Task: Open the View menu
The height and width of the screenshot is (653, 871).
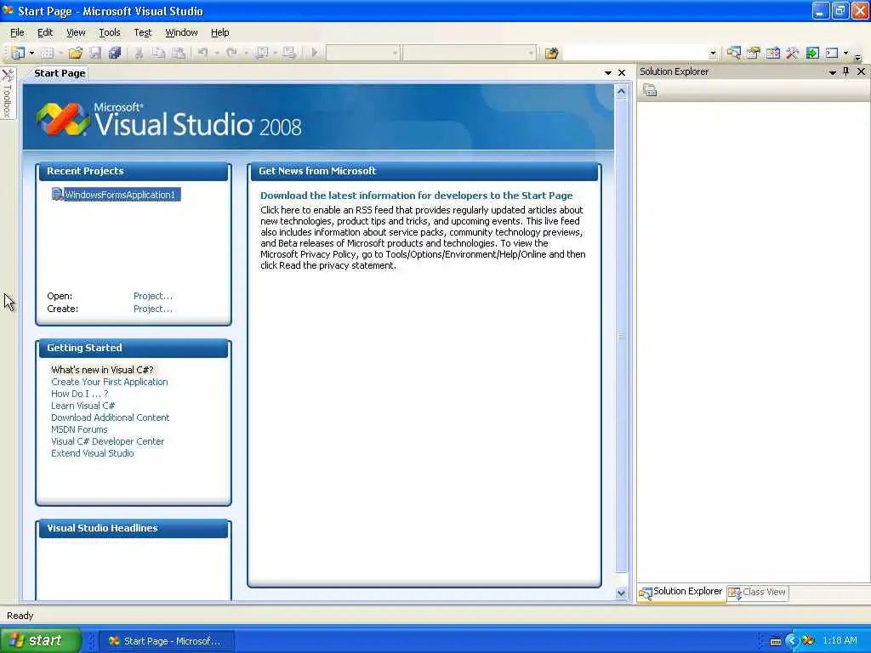Action: (x=76, y=32)
